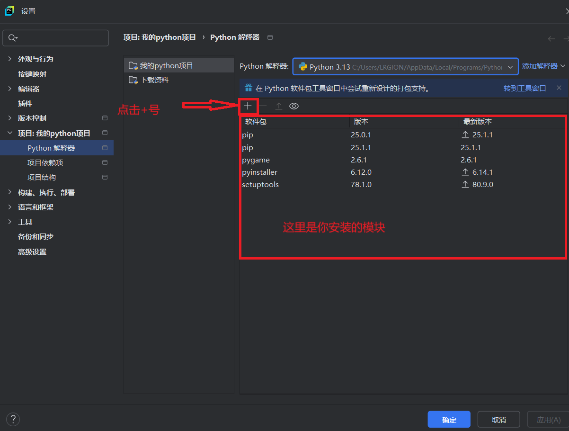569x431 pixels.
Task: Close the packaging support notification banner
Action: tap(559, 88)
